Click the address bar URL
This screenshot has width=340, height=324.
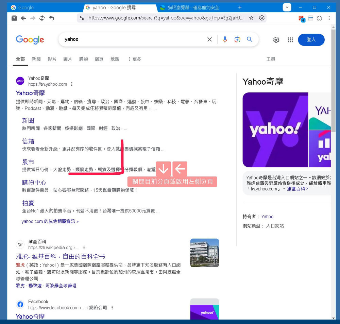(x=166, y=18)
